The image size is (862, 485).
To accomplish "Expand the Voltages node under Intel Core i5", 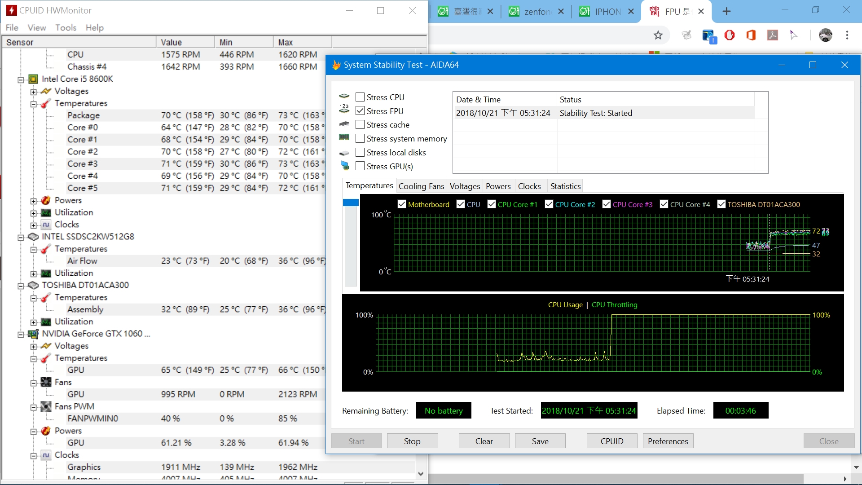I will [34, 92].
